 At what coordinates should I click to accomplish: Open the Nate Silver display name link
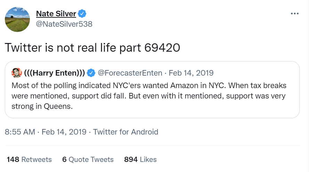coord(56,14)
